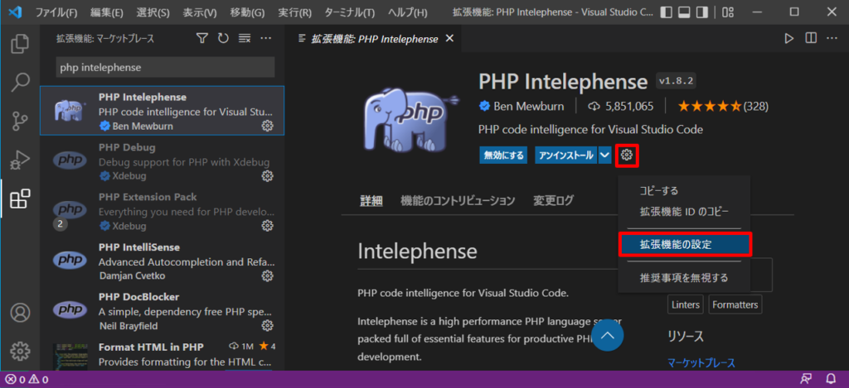
Task: Open Run and Debug view
Action: pos(20,160)
